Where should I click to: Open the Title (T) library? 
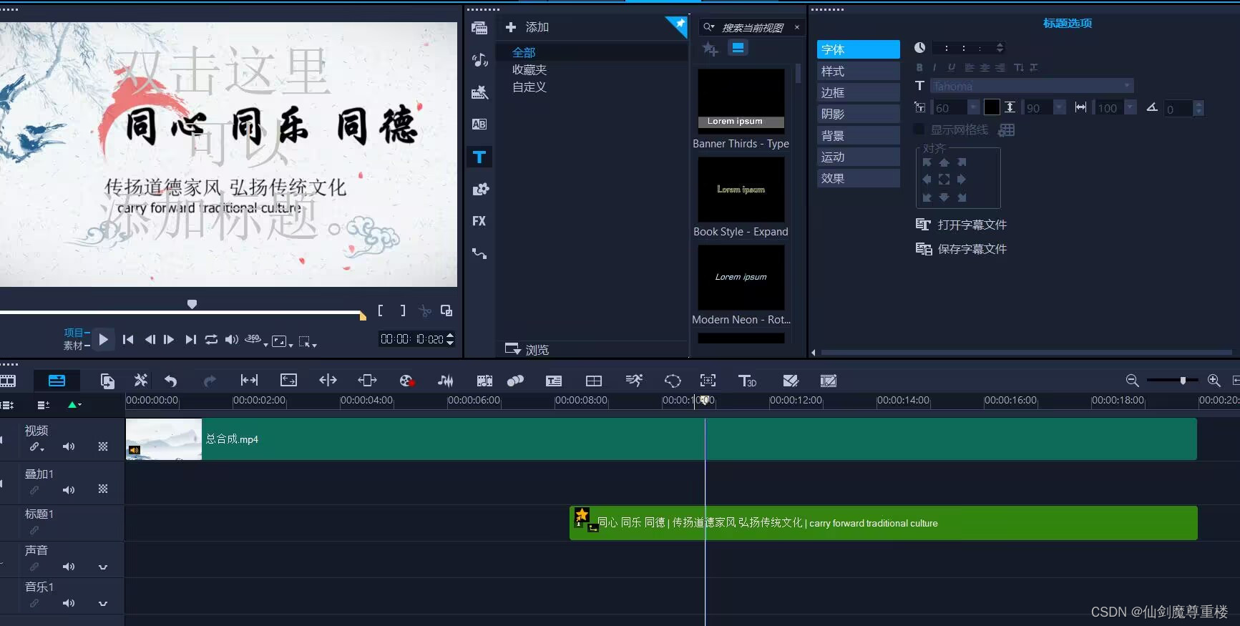coord(479,157)
